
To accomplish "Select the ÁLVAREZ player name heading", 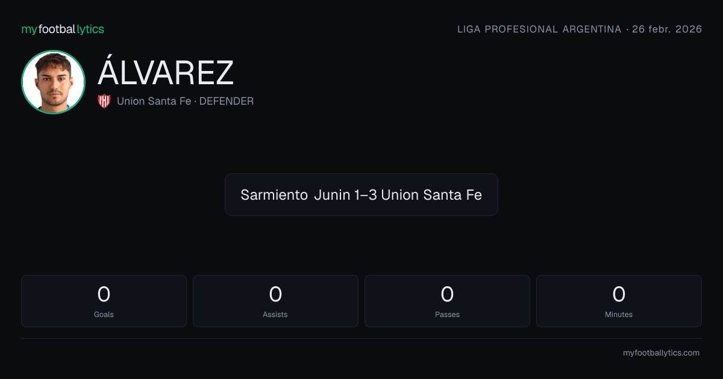I will coord(166,73).
